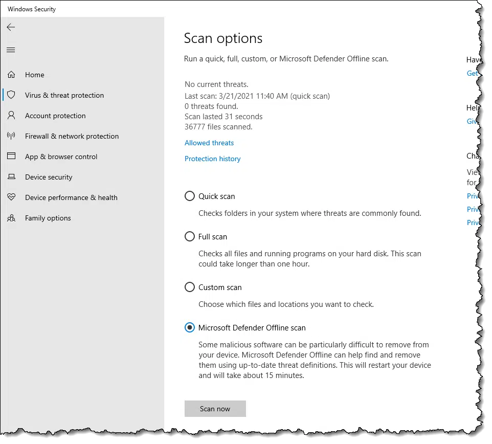492x444 pixels.
Task: Select the Quick scan radio button
Action: coord(190,196)
